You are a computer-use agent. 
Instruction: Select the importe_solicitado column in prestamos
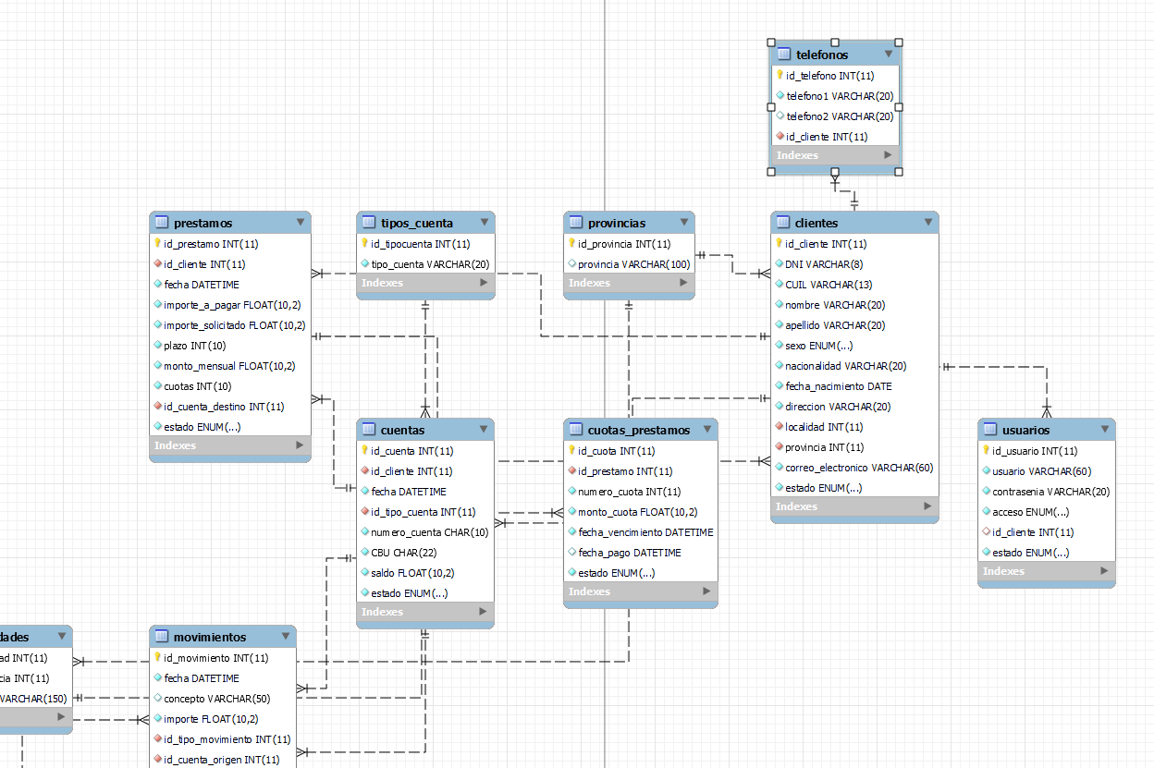[233, 325]
